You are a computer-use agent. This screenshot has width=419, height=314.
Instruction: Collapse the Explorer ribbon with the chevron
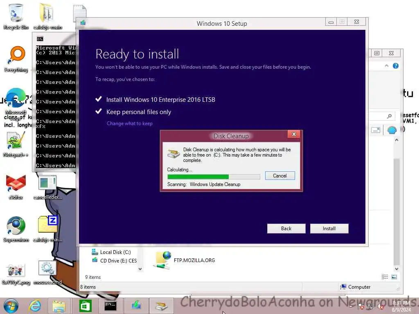coord(386,66)
